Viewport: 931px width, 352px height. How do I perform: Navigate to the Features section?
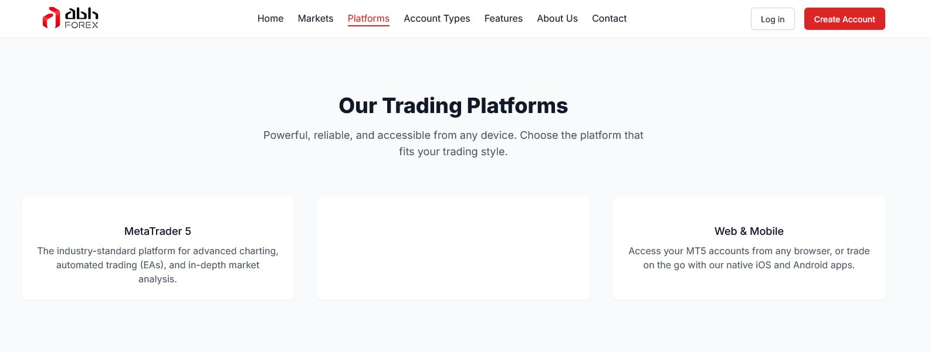pyautogui.click(x=503, y=19)
